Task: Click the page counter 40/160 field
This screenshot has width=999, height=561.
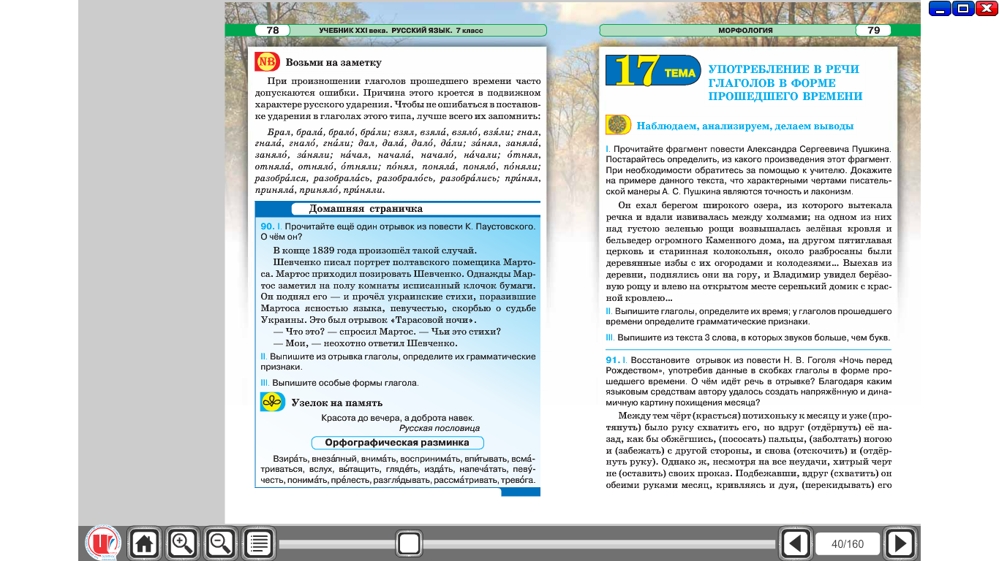Action: click(848, 544)
